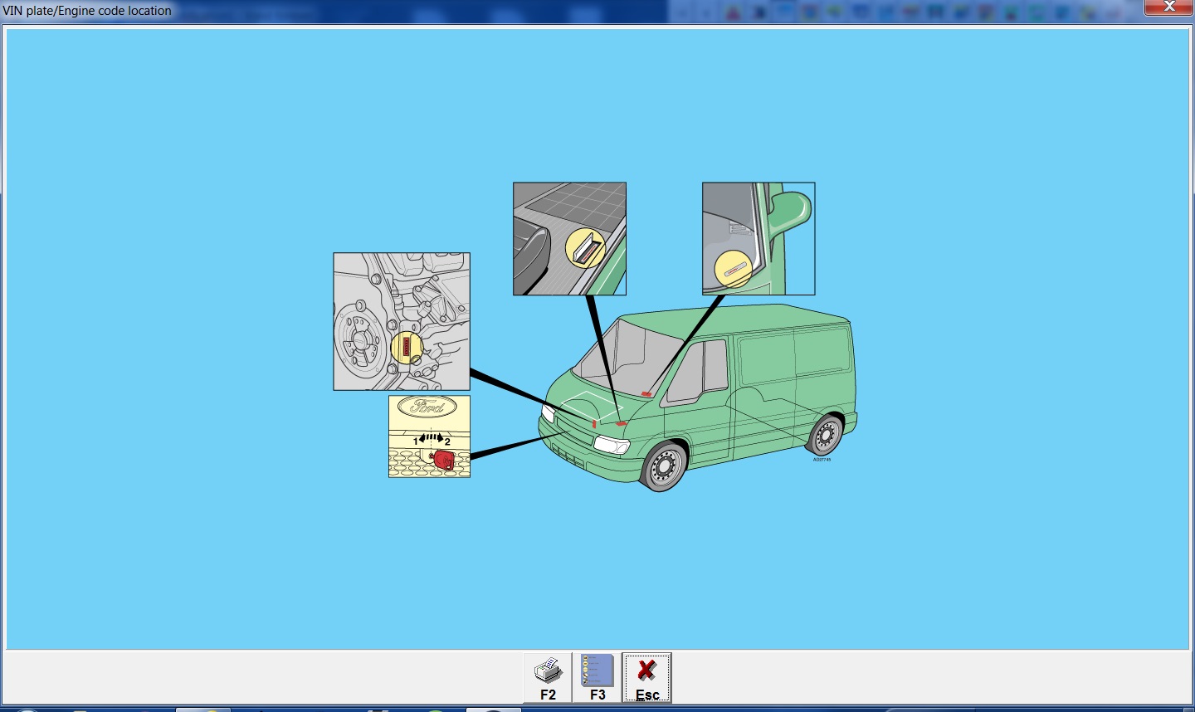Select the floor panel VIN inset image
The image size is (1195, 712).
[x=569, y=239]
